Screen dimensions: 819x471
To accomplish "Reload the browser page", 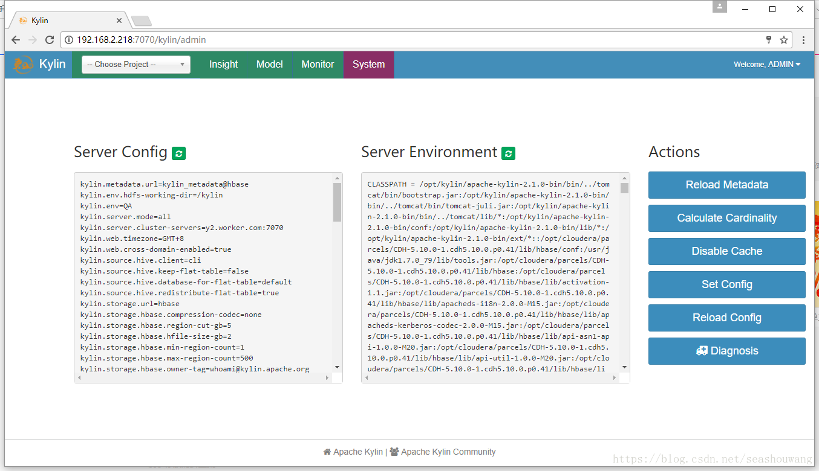I will (50, 40).
